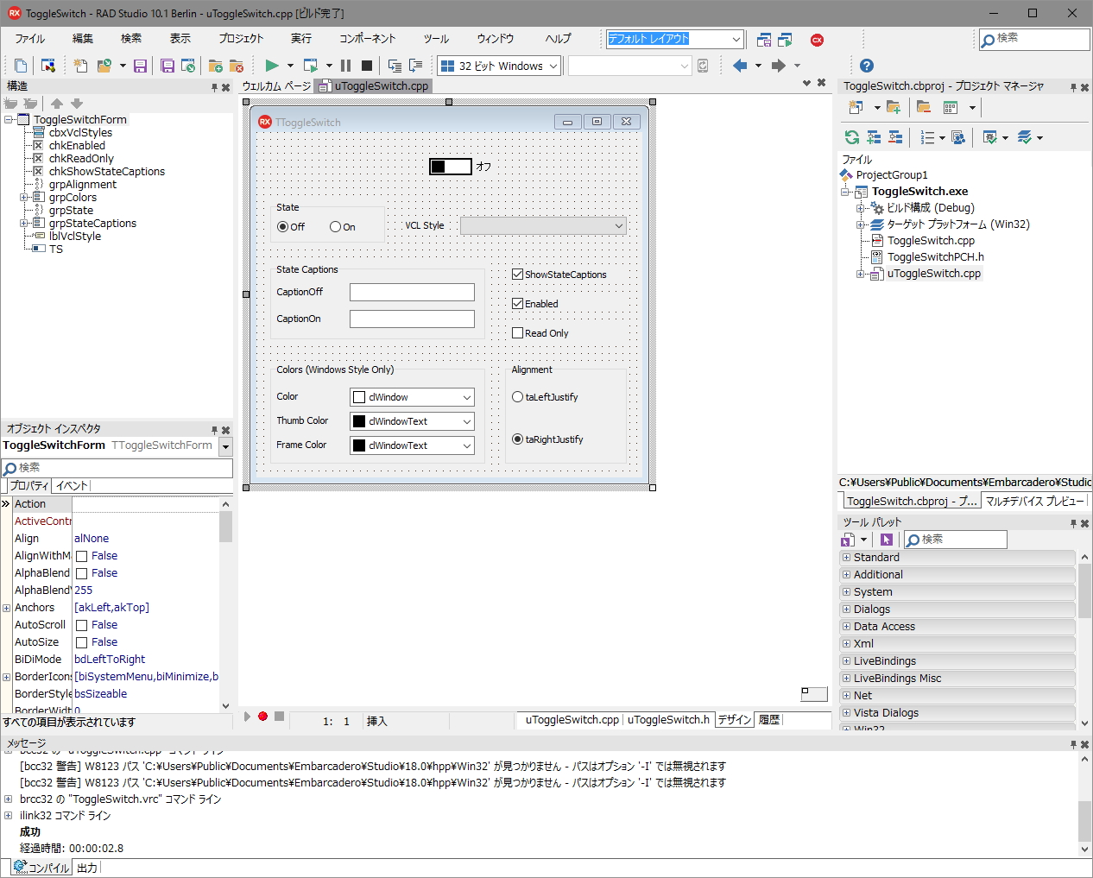Check the Read Only checkbox on form

click(518, 333)
